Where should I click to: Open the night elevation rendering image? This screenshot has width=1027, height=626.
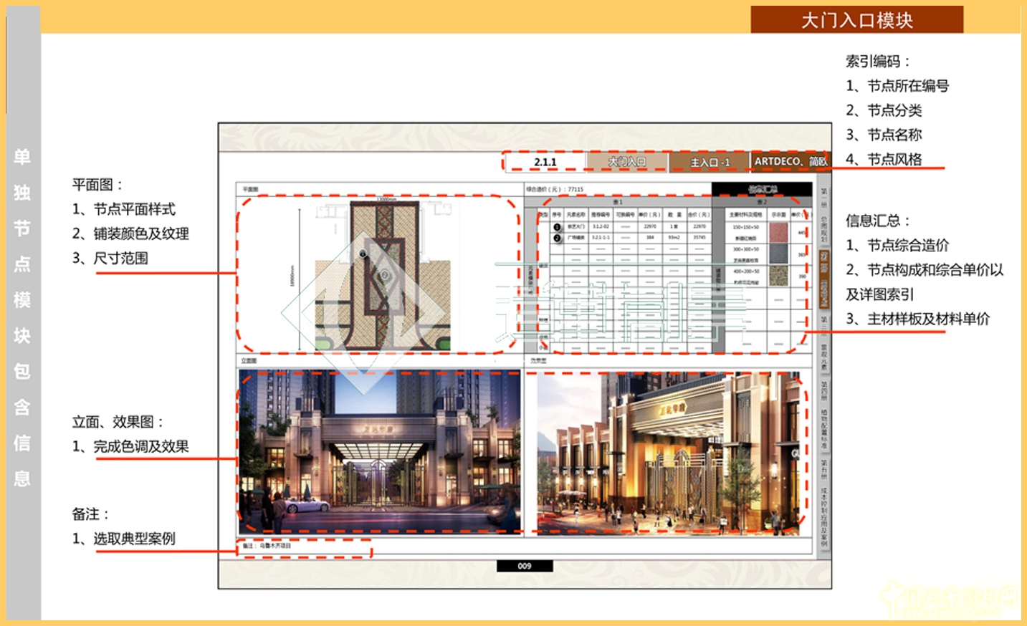[380, 452]
